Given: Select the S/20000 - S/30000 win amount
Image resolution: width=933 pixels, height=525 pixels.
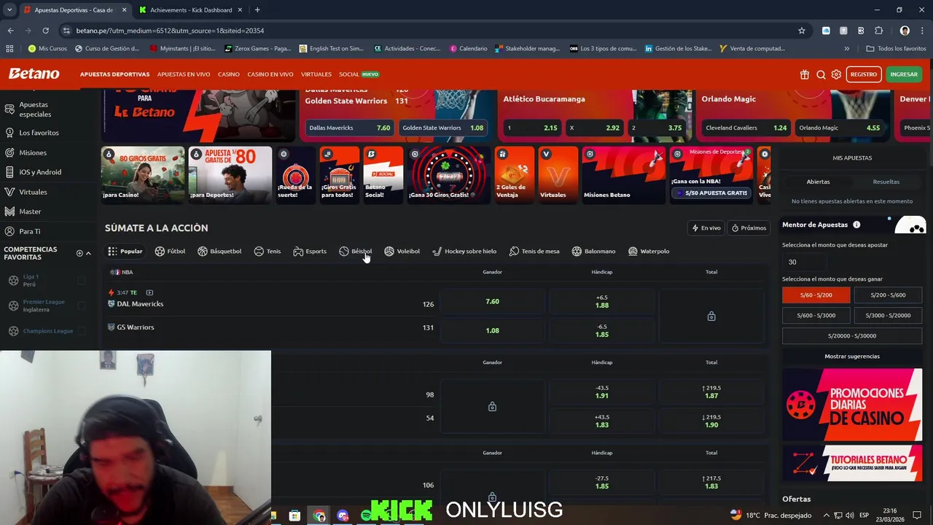Looking at the screenshot, I should coord(852,335).
